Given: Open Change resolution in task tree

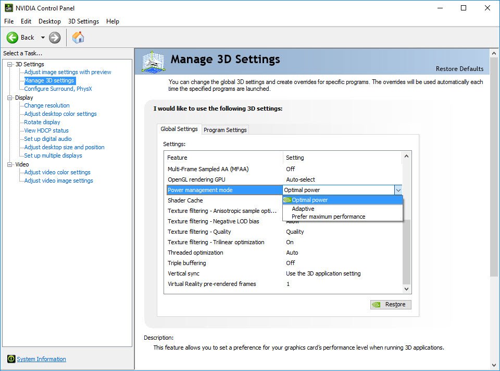Looking at the screenshot, I should 47,105.
